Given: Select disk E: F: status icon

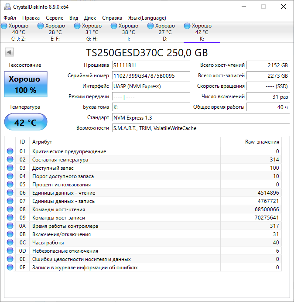Looking at the screenshot, I should click(x=41, y=26).
